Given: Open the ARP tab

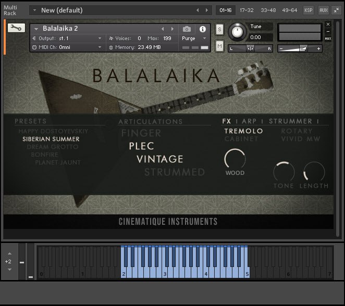Looking at the screenshot, I should [x=249, y=121].
